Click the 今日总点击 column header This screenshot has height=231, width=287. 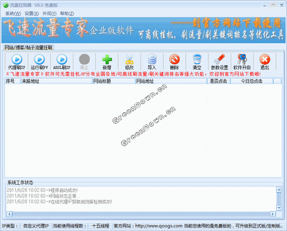tap(251, 81)
